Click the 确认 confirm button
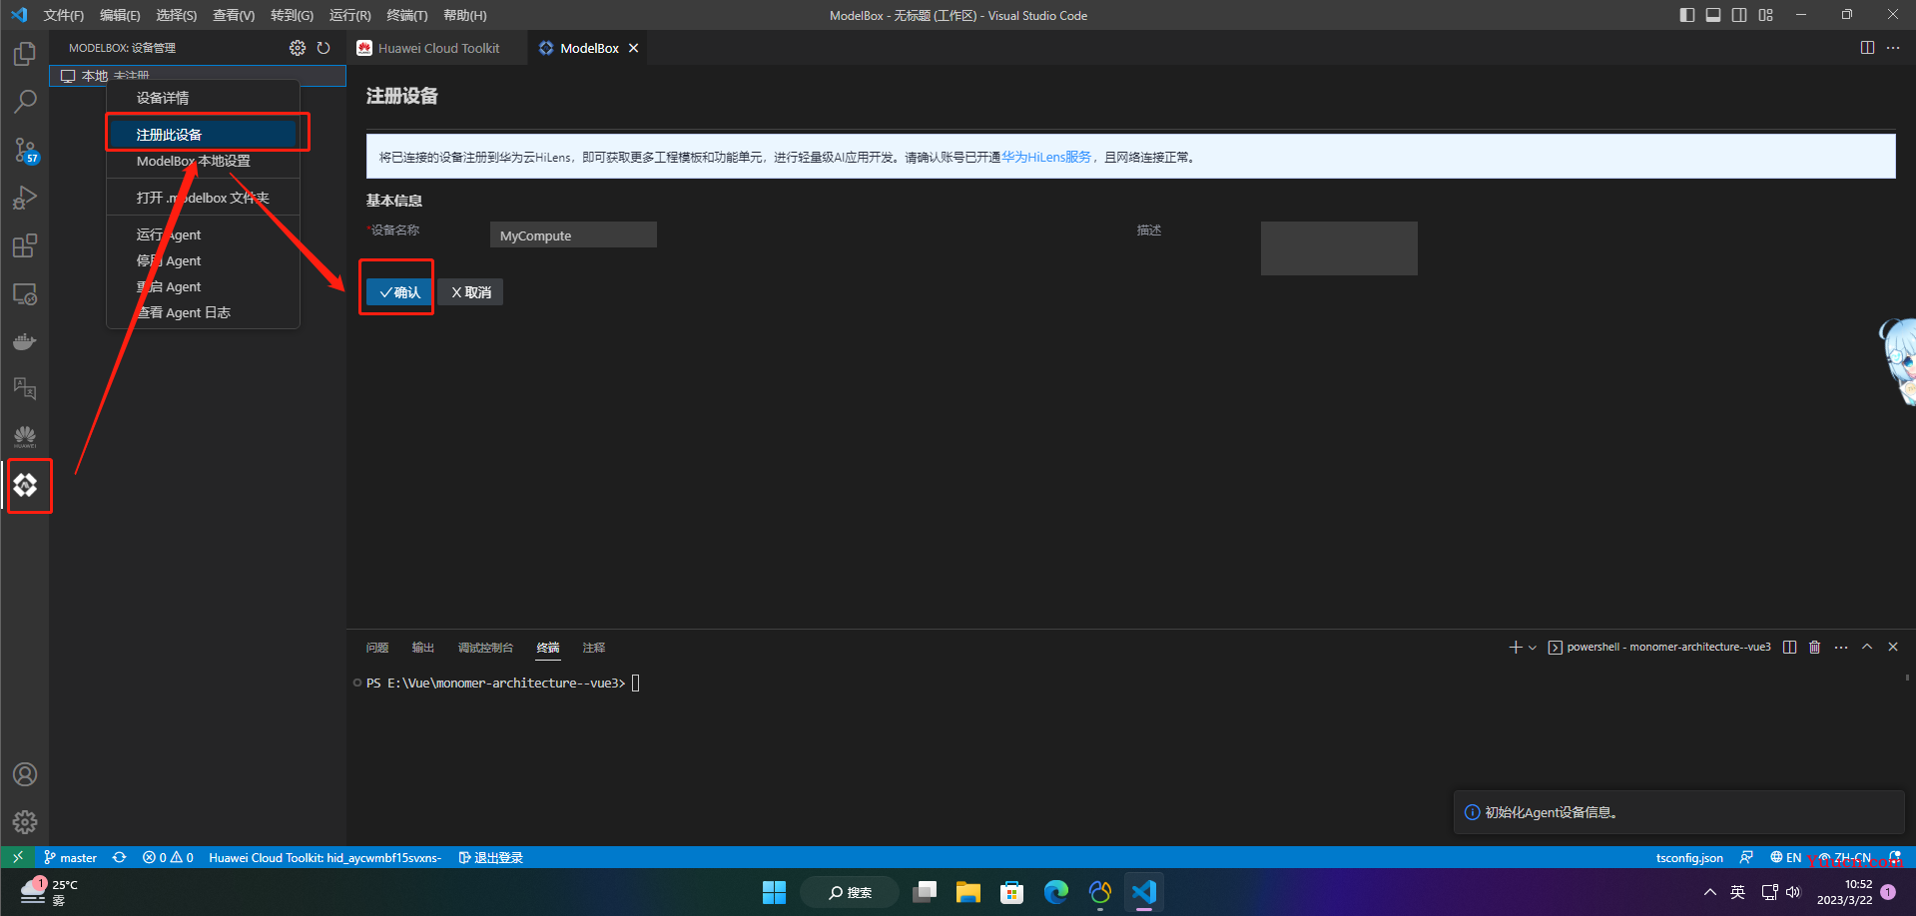 [399, 292]
